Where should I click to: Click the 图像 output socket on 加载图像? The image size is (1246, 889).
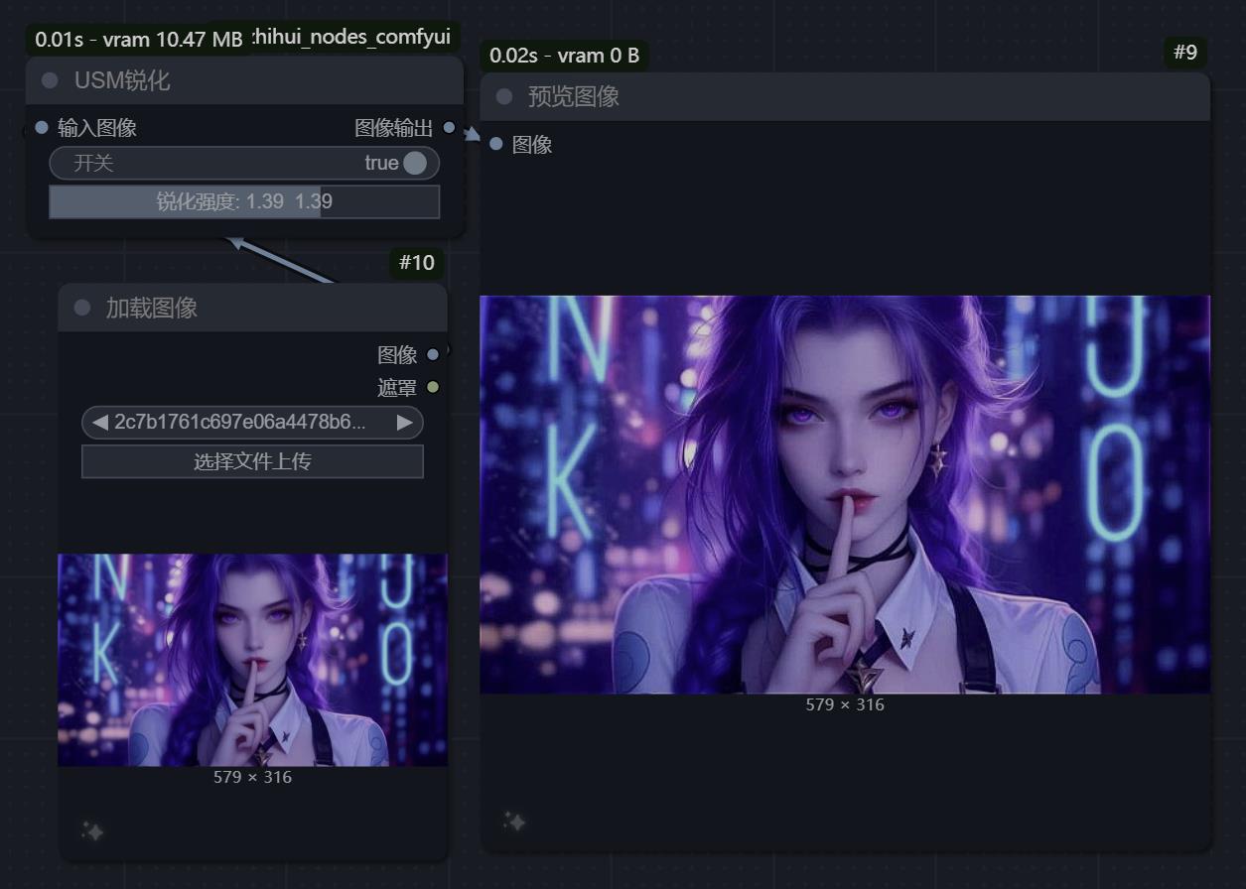[433, 354]
